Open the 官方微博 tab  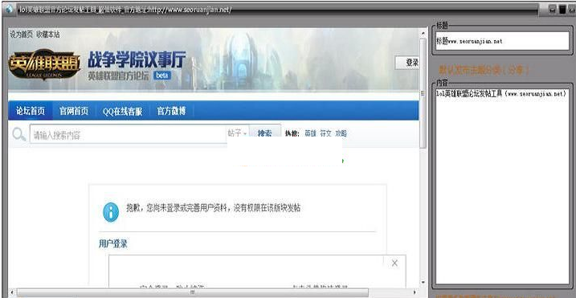(171, 111)
